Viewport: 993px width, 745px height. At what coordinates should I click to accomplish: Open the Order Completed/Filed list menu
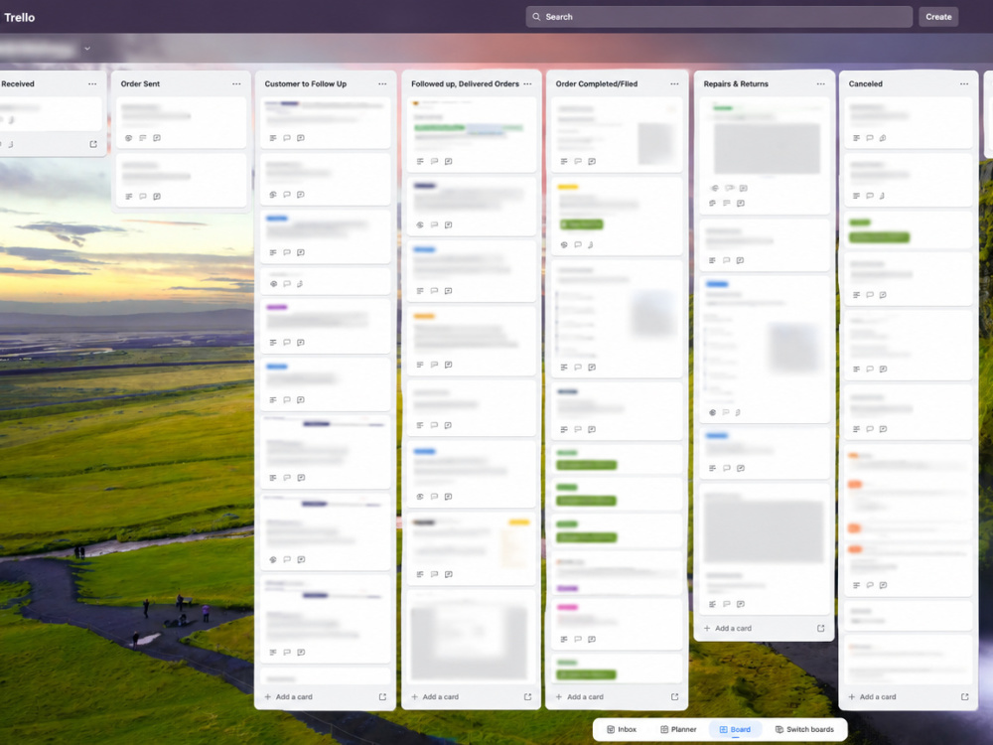(674, 84)
